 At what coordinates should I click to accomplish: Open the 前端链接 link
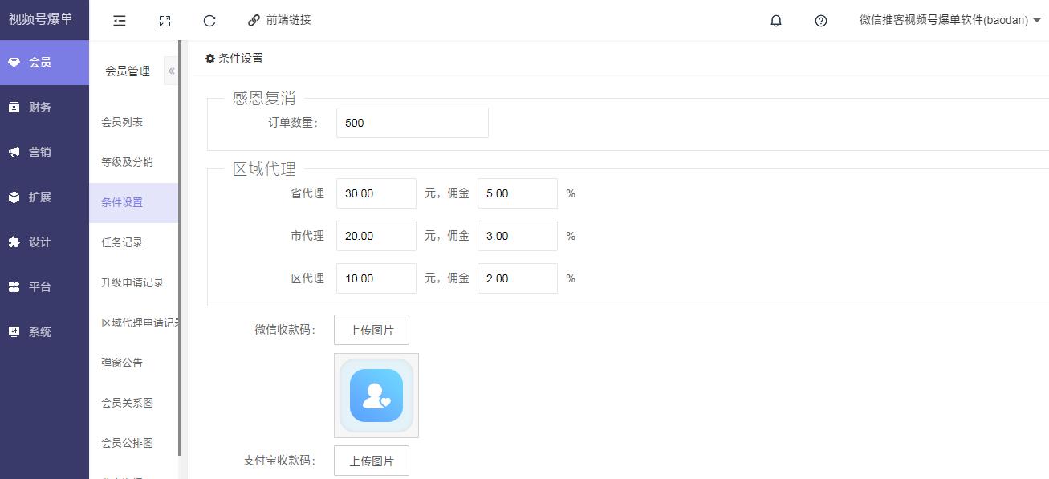click(x=279, y=21)
